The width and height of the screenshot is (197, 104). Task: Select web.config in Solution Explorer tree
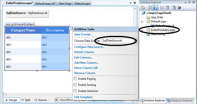pos(158,34)
